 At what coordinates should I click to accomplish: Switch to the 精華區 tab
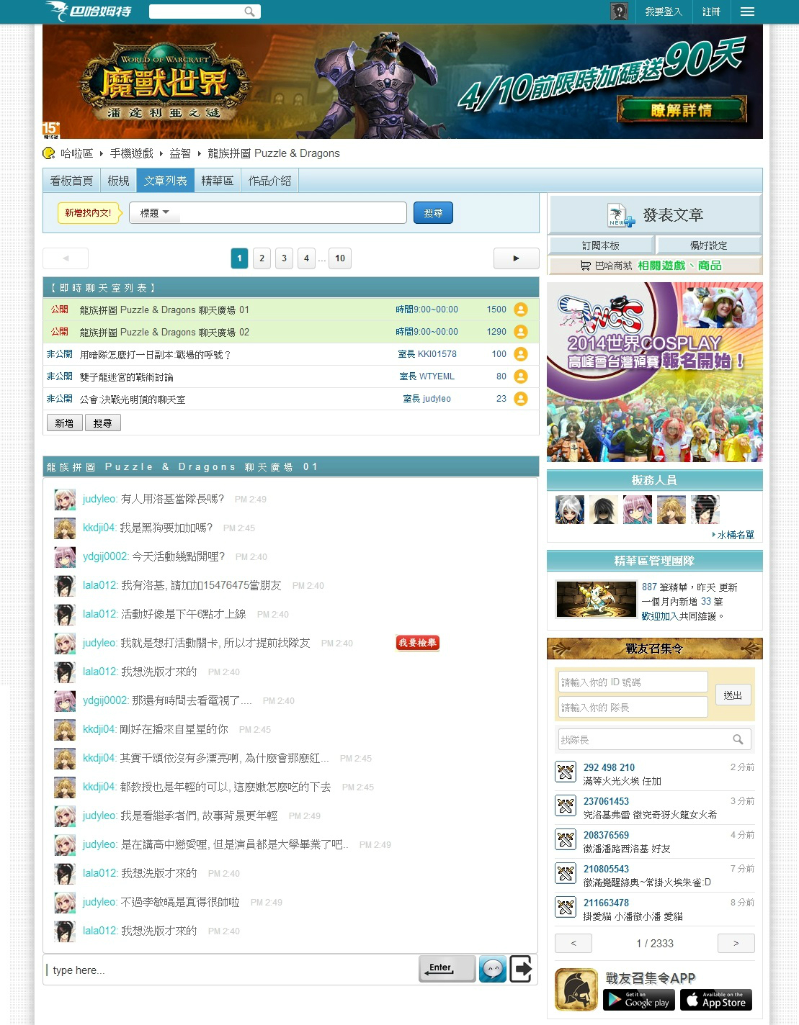[x=217, y=181]
